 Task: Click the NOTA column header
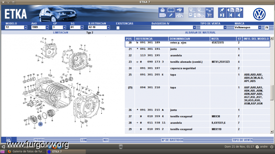223,39
